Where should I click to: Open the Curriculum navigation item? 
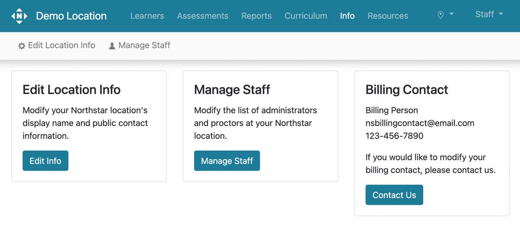[x=306, y=16]
